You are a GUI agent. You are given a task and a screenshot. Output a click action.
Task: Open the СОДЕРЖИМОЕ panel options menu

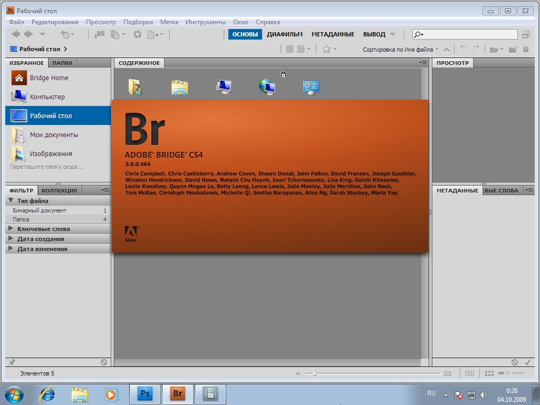(423, 63)
